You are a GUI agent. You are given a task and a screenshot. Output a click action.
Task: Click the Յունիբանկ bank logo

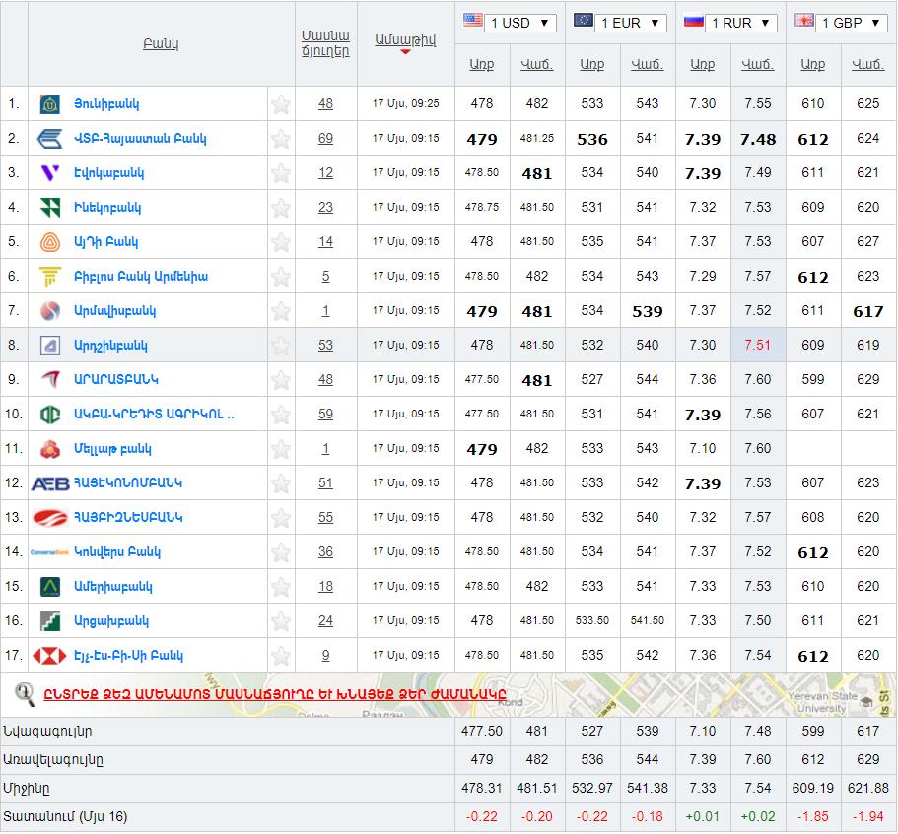pyautogui.click(x=50, y=104)
